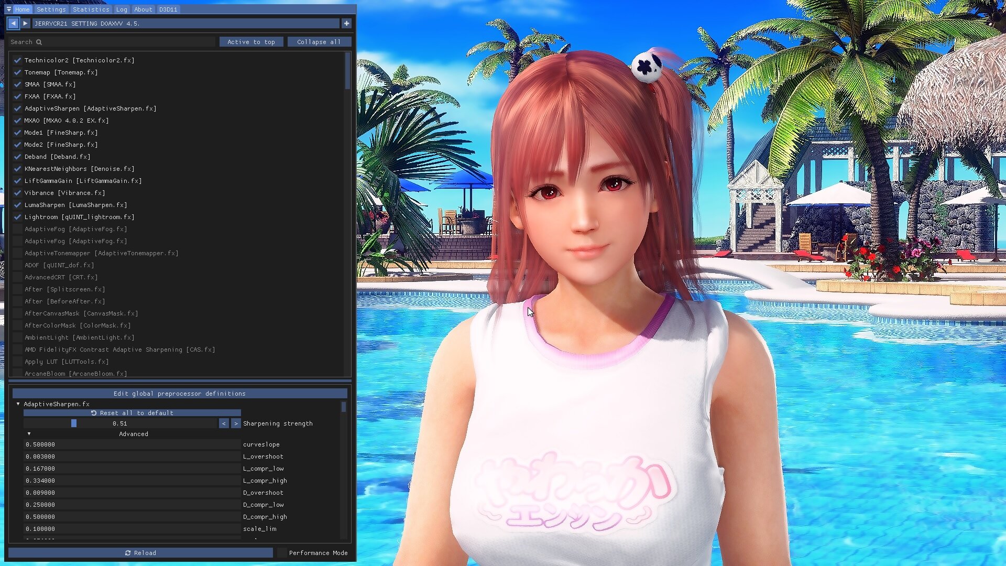
Task: Open the D3D11 tab
Action: (168, 9)
